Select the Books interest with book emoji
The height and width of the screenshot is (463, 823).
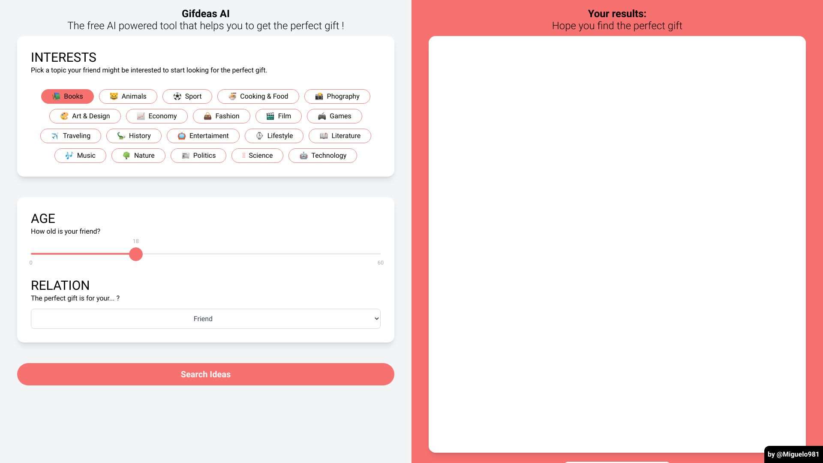point(67,96)
